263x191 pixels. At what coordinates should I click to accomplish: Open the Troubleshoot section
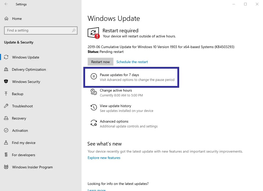click(22, 106)
